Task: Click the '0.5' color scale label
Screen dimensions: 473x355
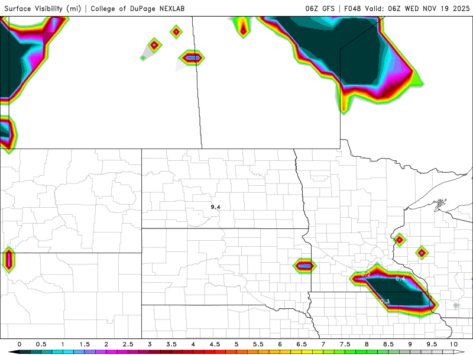Action: click(41, 344)
